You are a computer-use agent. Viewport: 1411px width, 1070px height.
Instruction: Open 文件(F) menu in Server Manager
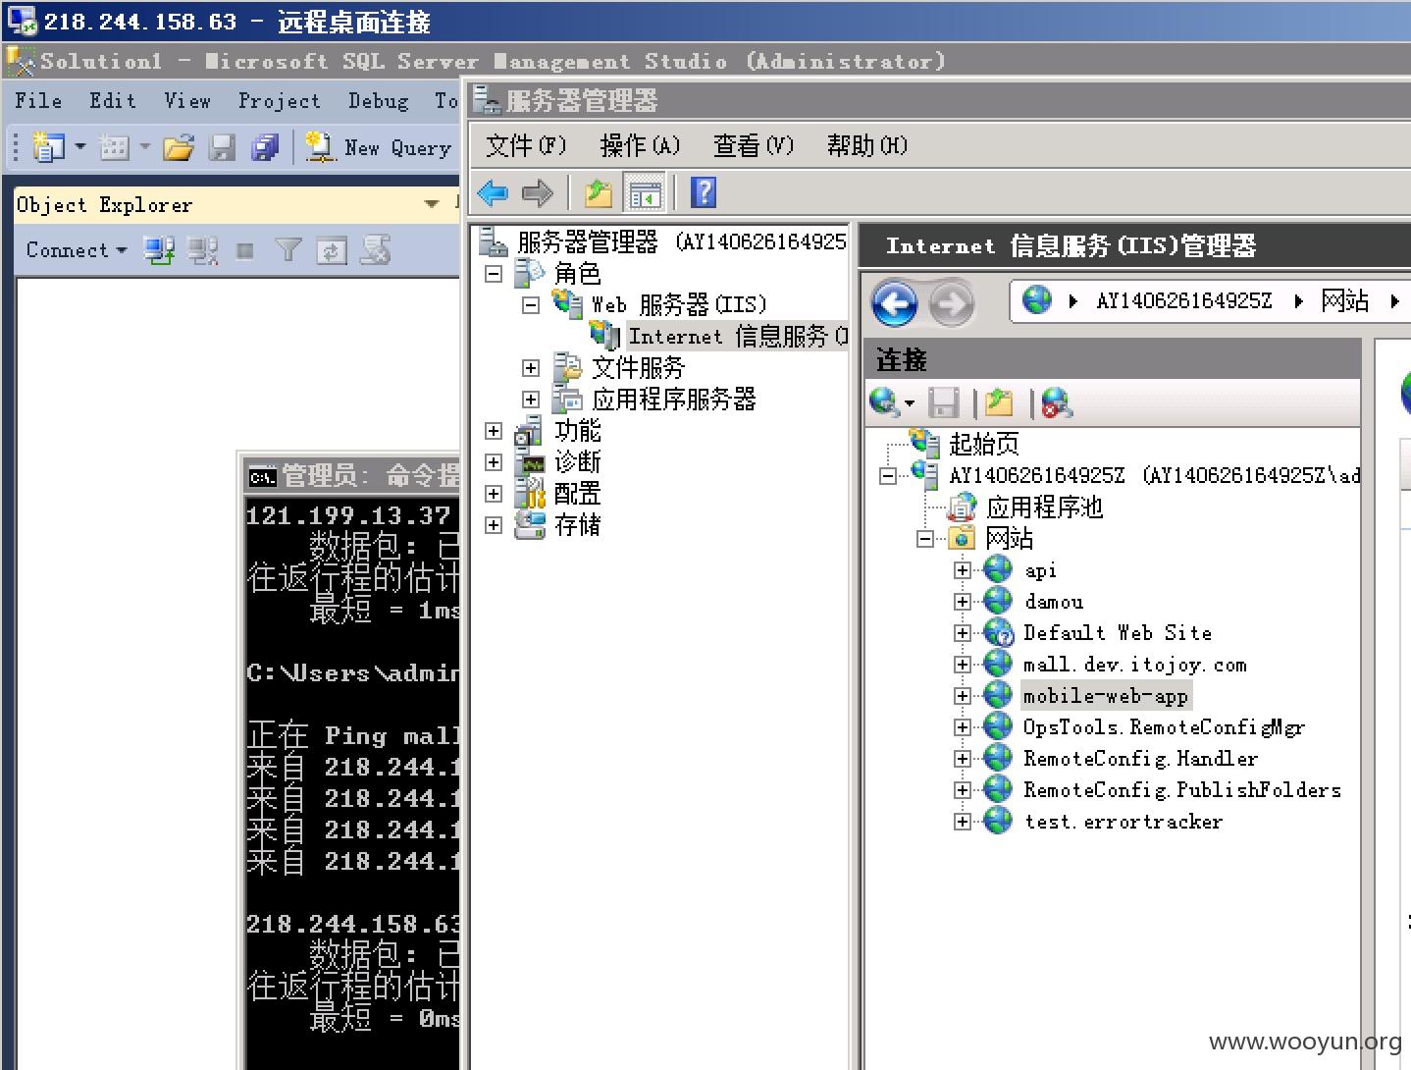coord(527,145)
